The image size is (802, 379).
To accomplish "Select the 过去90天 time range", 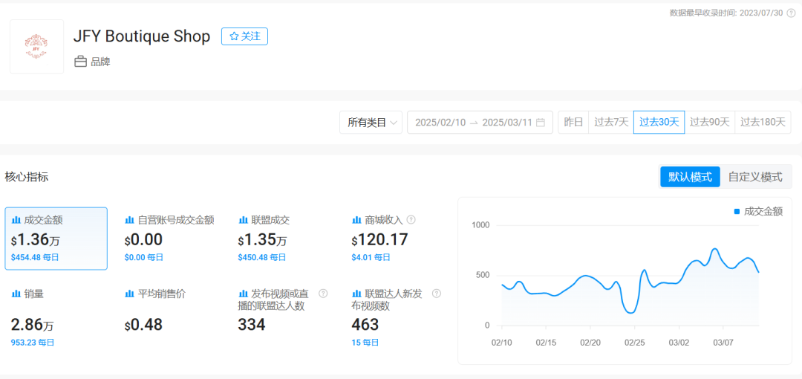I will [x=710, y=123].
